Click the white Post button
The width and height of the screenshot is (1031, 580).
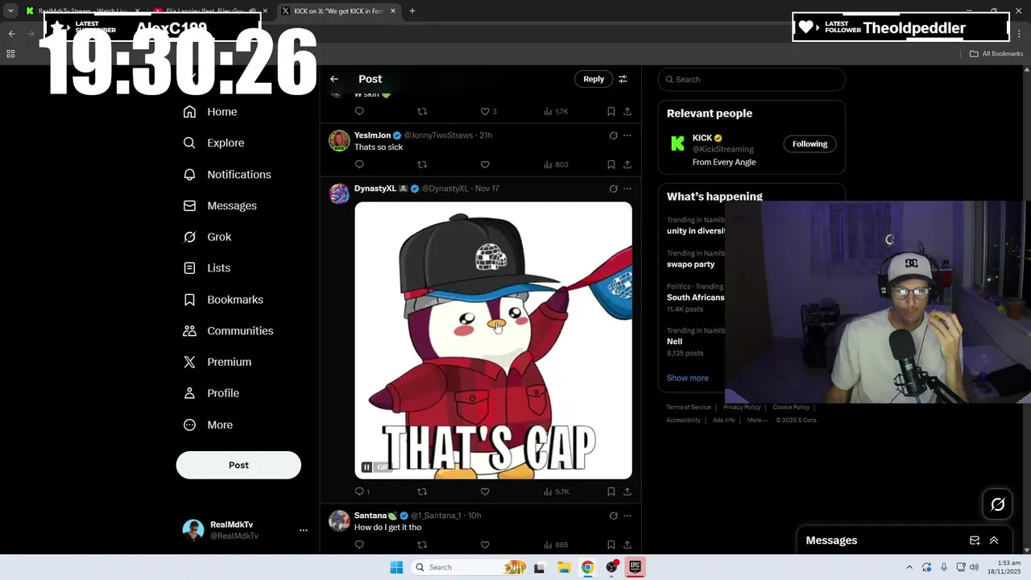point(238,465)
